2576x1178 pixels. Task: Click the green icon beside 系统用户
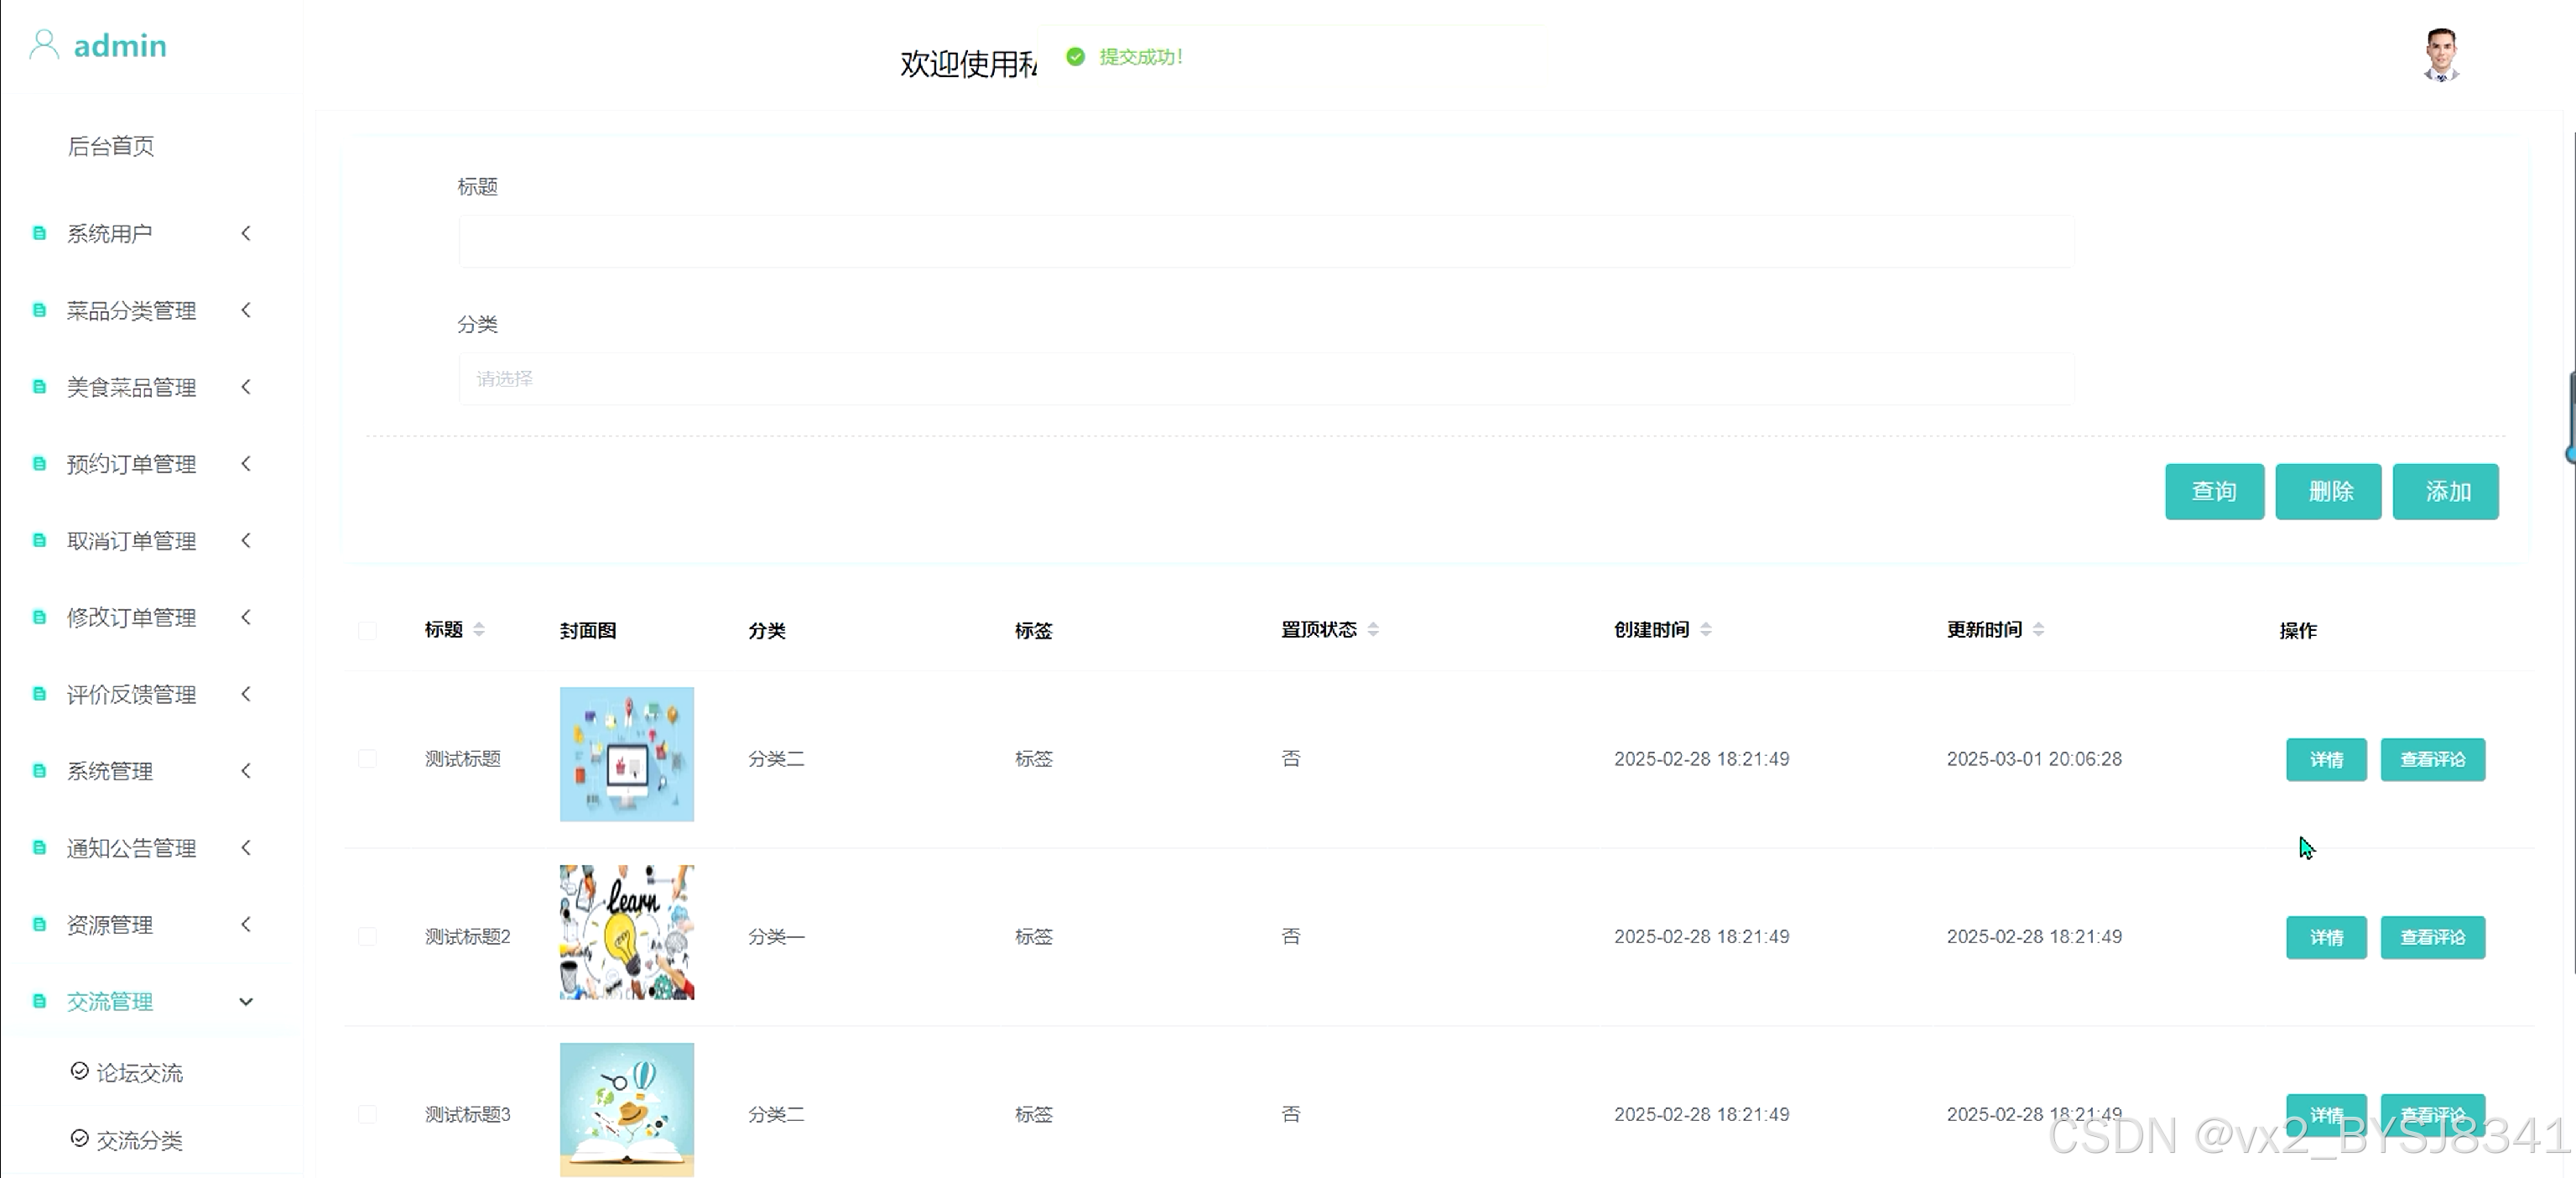click(x=40, y=234)
